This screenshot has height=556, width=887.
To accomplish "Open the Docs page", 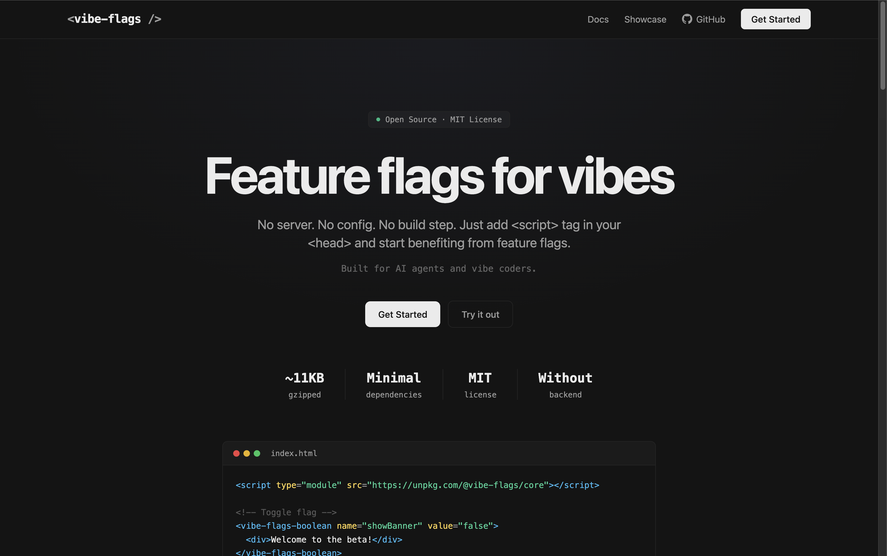I will 598,19.
